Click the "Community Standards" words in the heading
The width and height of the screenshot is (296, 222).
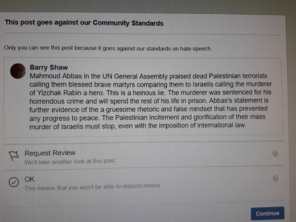128,23
